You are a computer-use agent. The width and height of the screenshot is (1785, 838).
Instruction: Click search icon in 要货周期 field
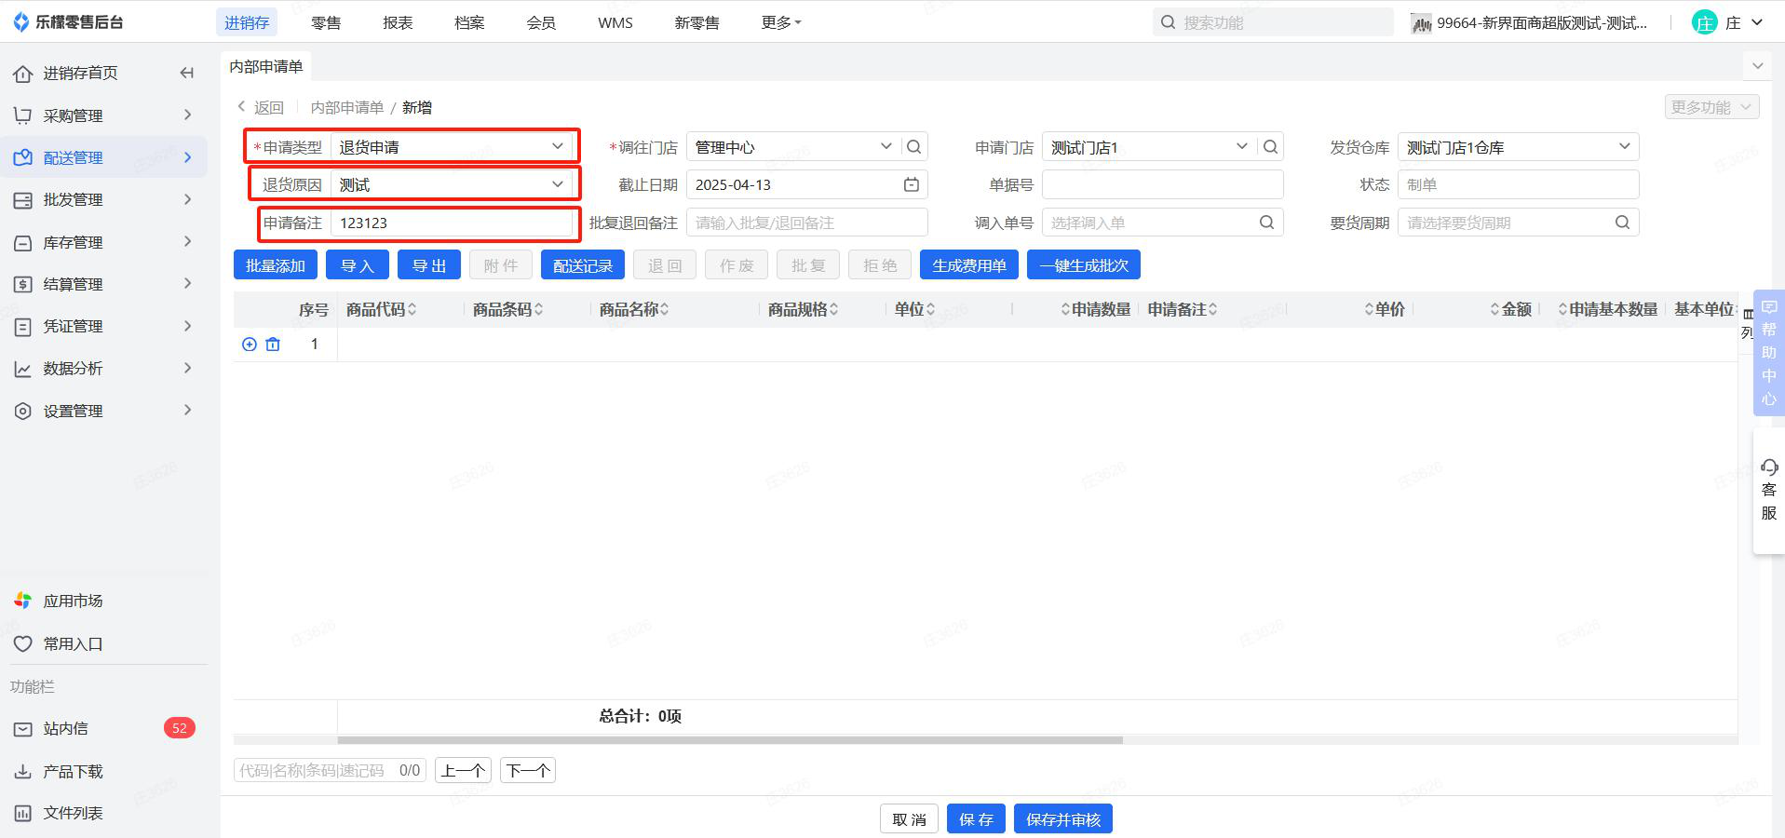tap(1622, 223)
